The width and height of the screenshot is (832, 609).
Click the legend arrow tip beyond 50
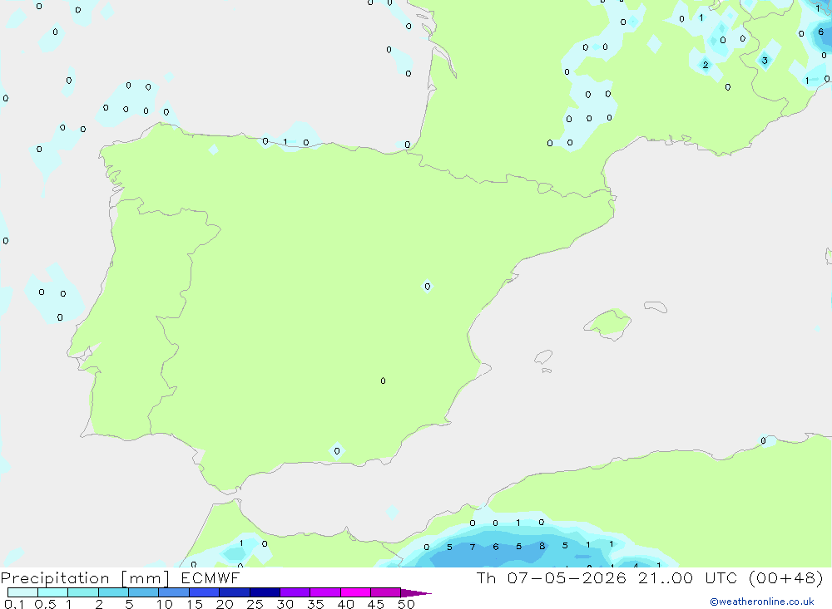coord(416,592)
